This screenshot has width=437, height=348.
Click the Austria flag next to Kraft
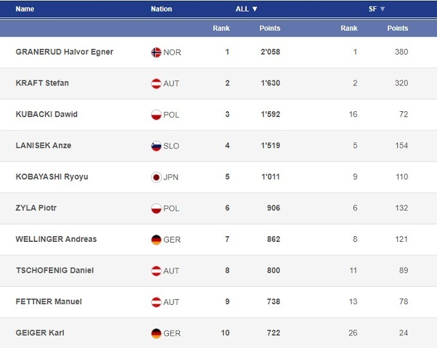(156, 84)
